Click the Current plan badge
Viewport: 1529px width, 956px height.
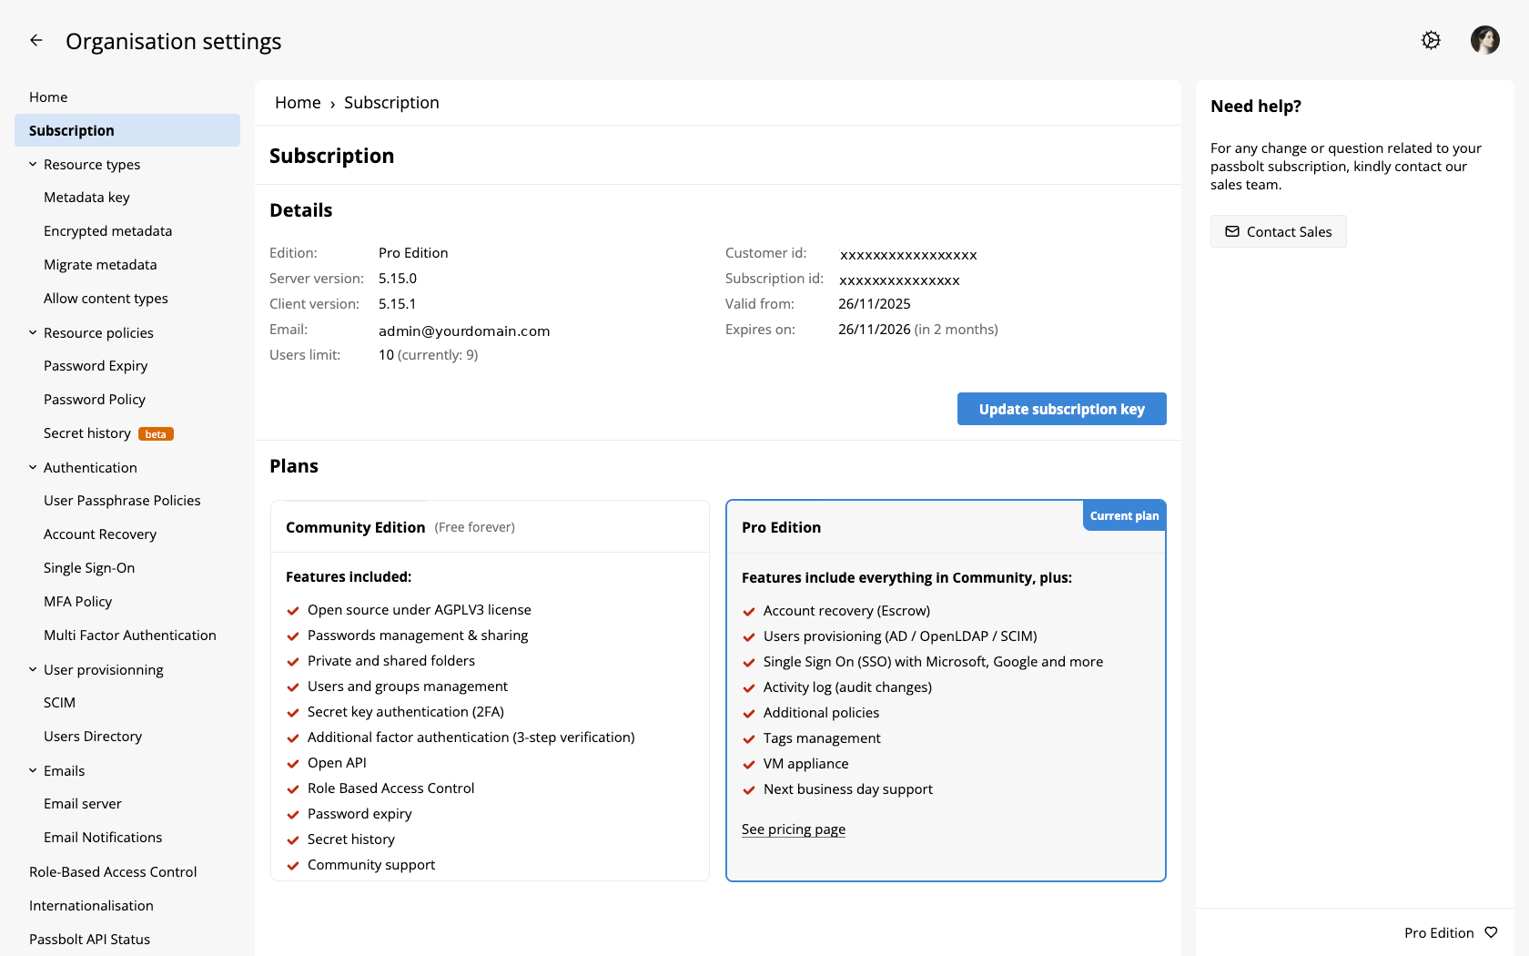pyautogui.click(x=1124, y=515)
